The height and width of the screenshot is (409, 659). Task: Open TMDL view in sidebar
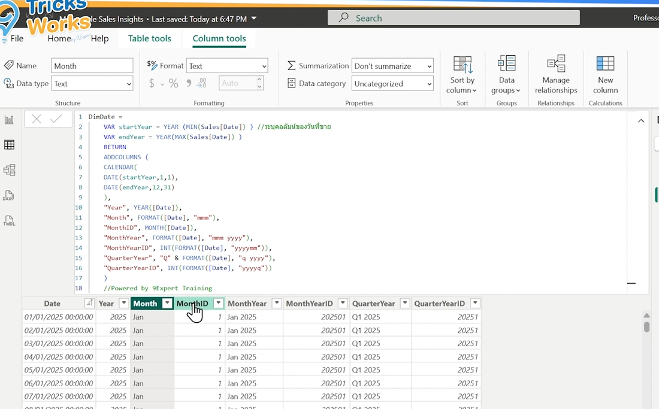9,221
